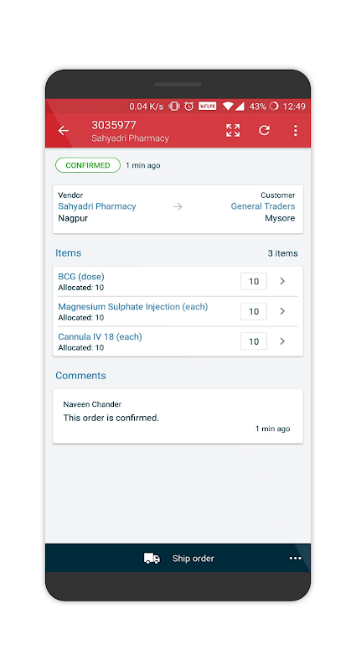This screenshot has width=356, height=671.
Task: Tap the alarm clock status icon
Action: pos(189,107)
